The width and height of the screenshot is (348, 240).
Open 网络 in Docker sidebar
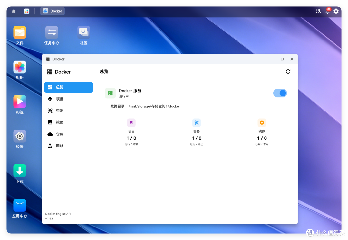69,146
